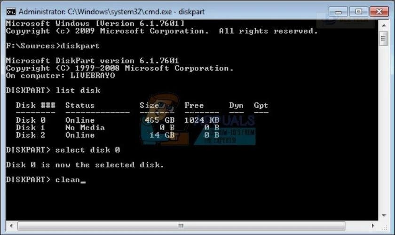Click the horizontal scrollbar right arrow
The width and height of the screenshot is (395, 235).
coord(373,226)
